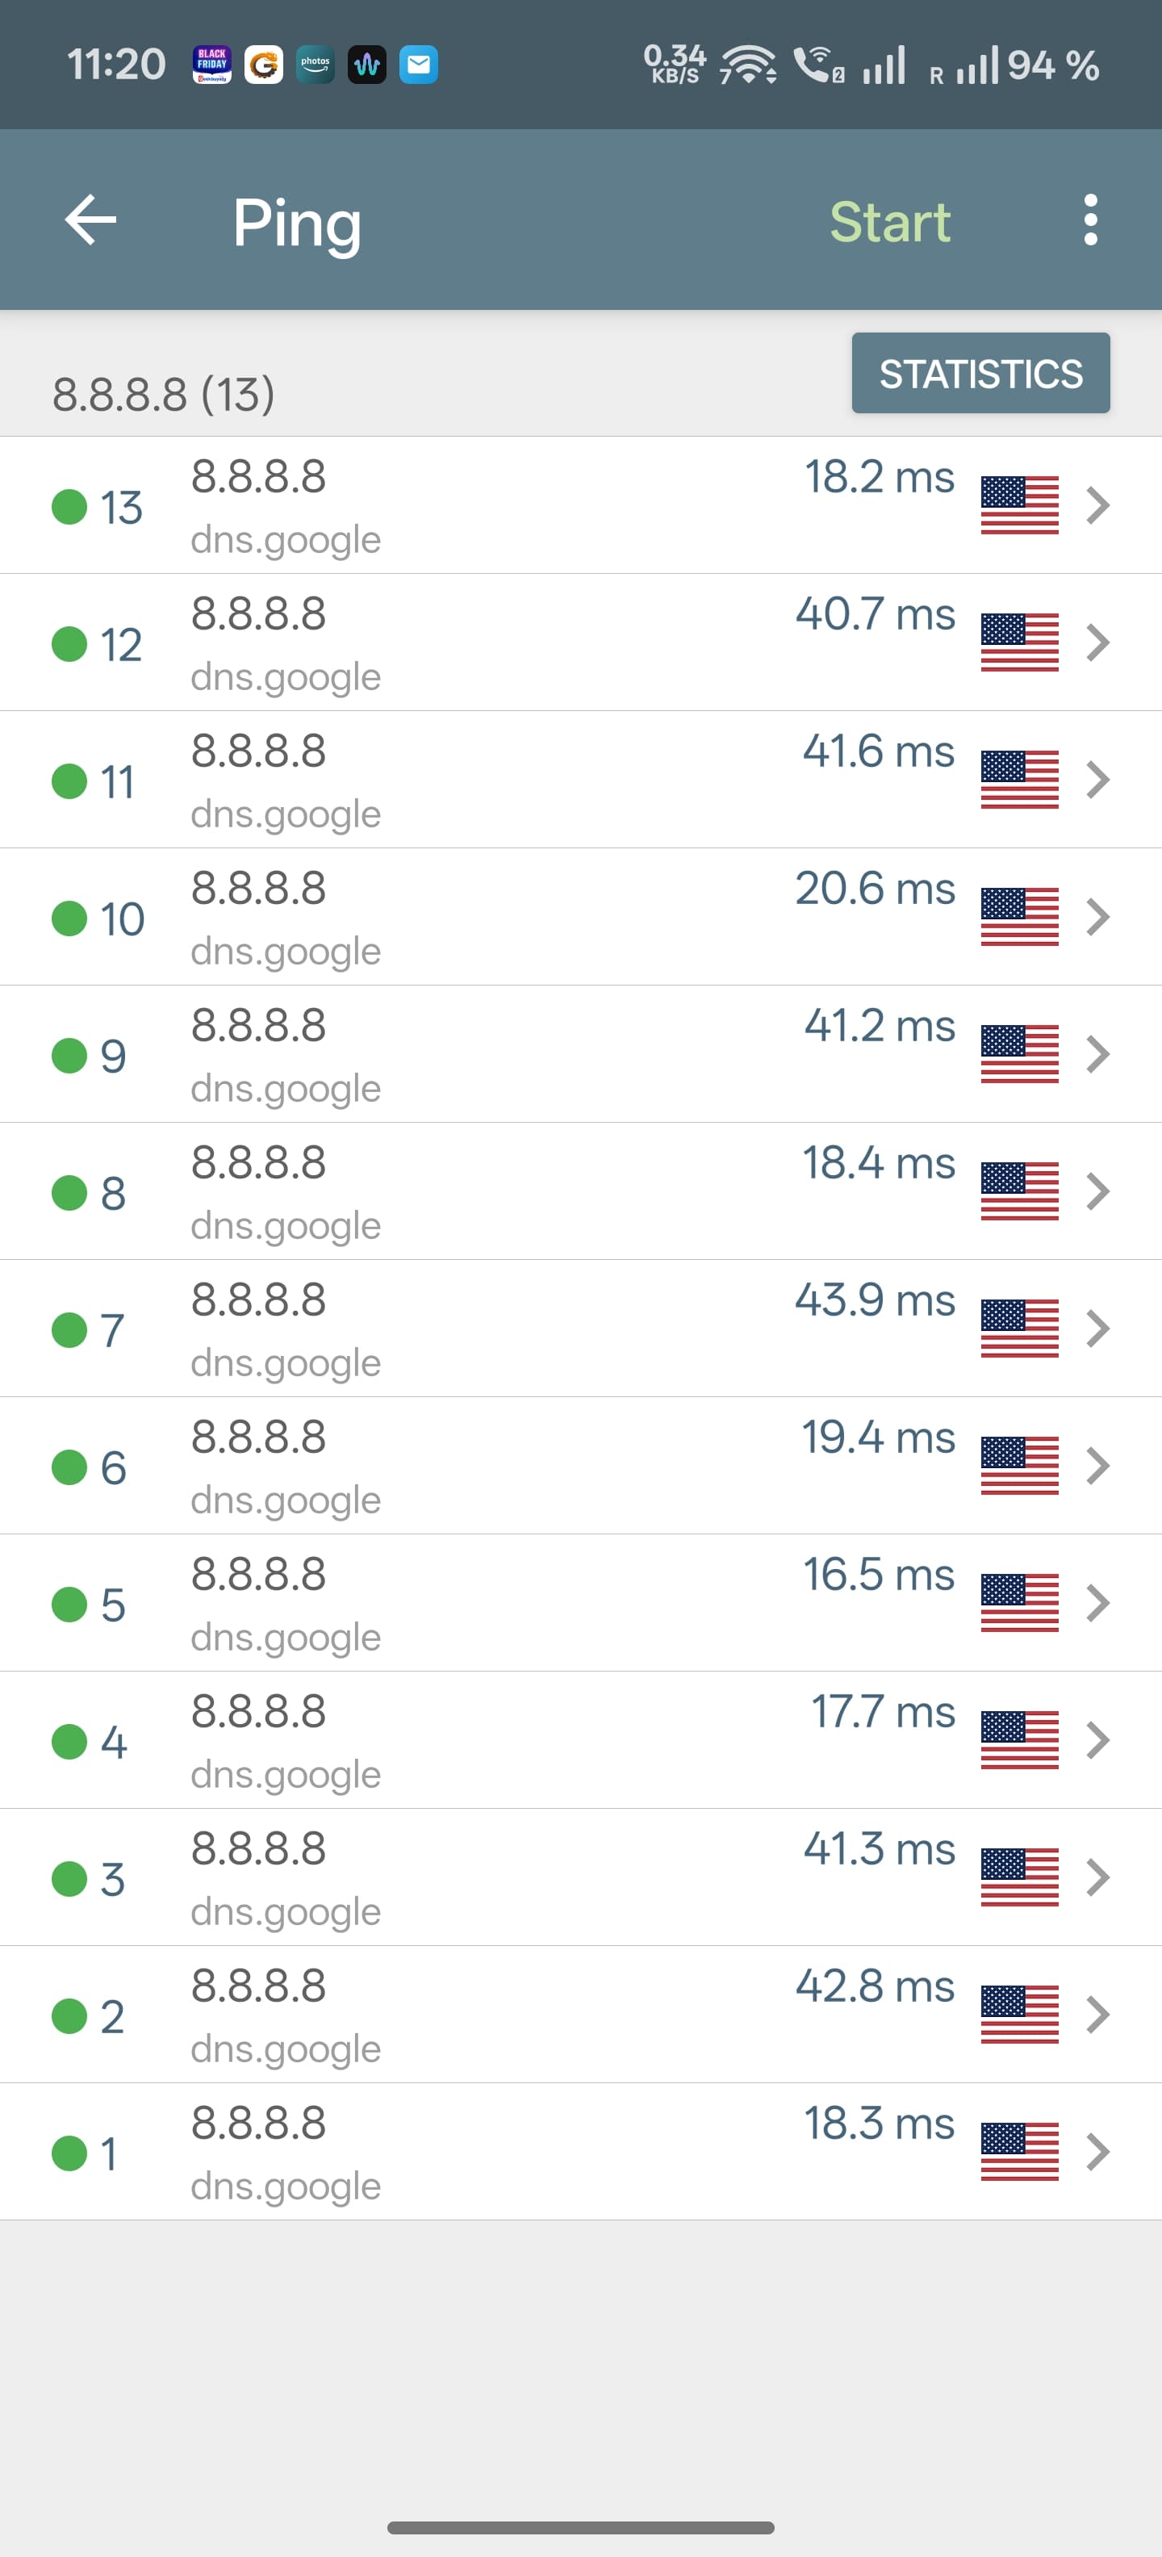1162x2557 pixels.
Task: Select the 41.6 ms ping result row
Action: click(x=580, y=780)
